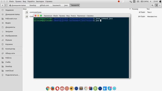Go back in file manager history

tap(3, 5)
